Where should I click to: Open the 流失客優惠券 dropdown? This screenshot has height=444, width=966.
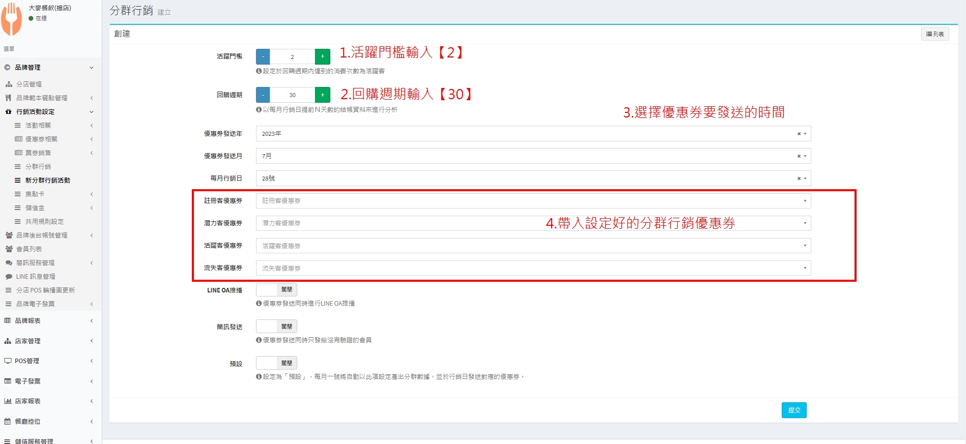click(532, 268)
